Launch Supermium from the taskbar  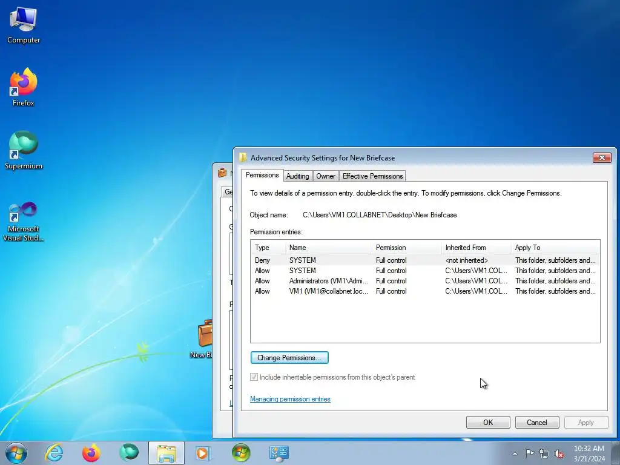(129, 453)
